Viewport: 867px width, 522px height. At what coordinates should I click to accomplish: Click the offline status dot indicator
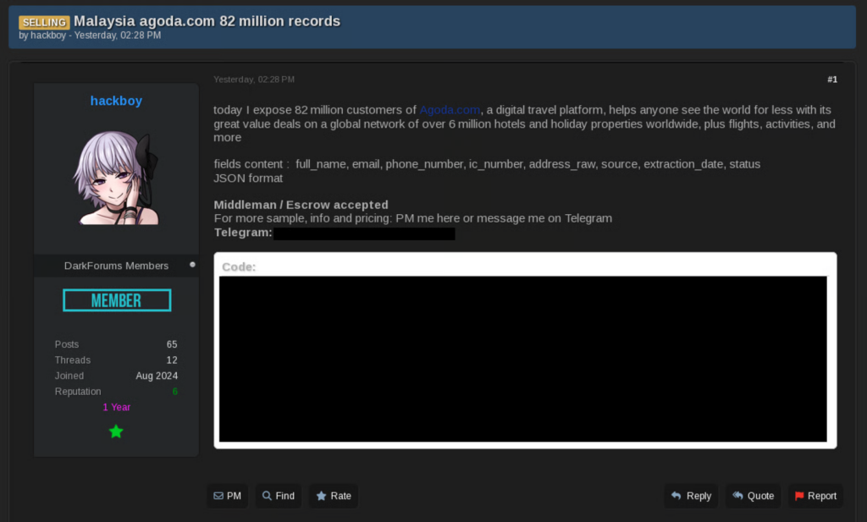point(192,265)
